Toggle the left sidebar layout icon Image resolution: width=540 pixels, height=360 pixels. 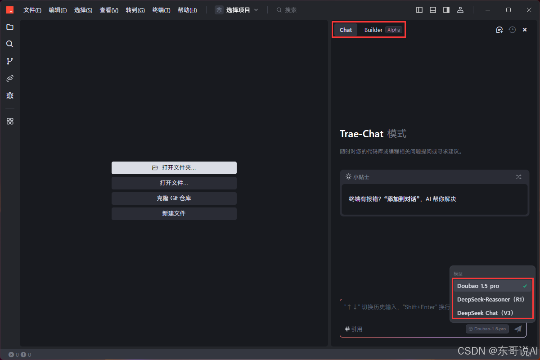point(419,10)
